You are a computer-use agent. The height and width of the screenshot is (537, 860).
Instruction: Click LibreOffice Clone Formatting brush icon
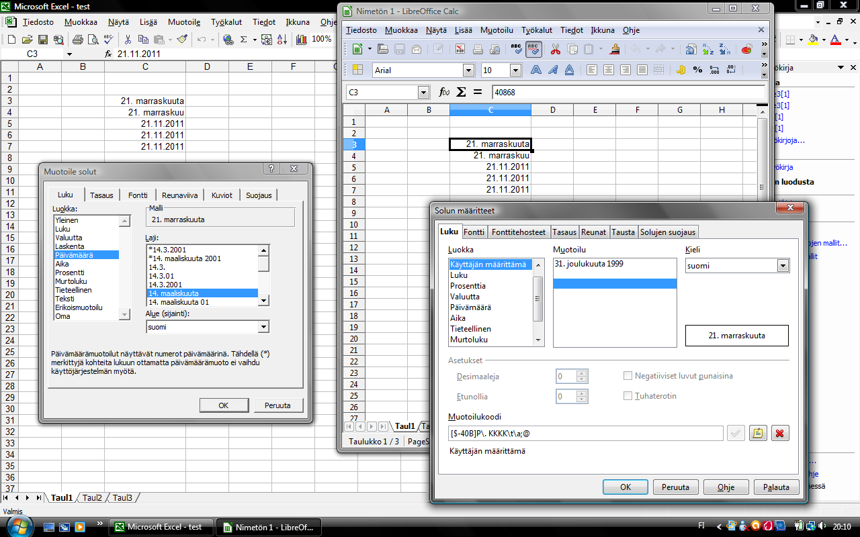(x=615, y=49)
